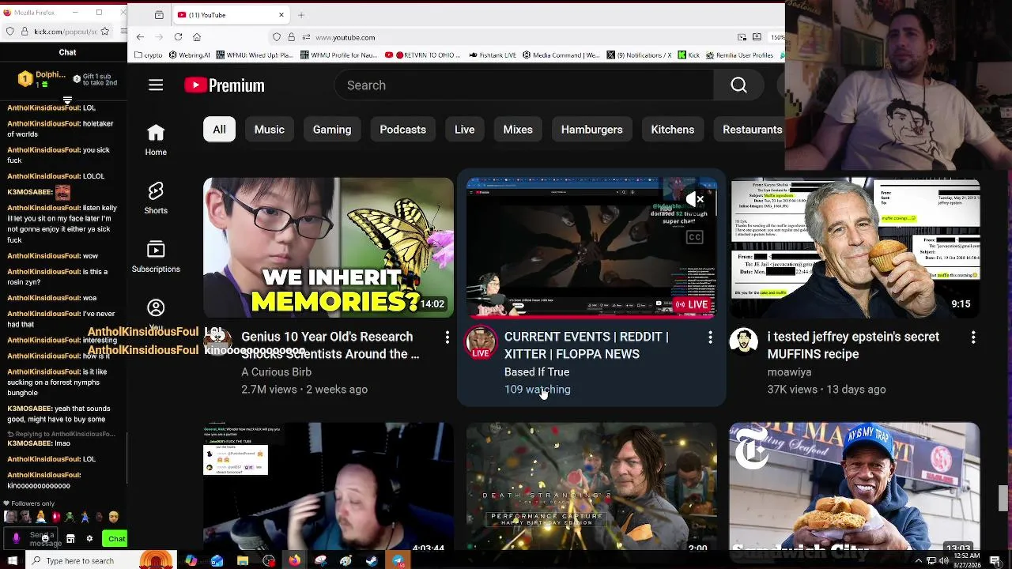Screen dimensions: 1012x569
Task: Open the Jeffrey Epstein muffins thumbnail
Action: (x=855, y=247)
